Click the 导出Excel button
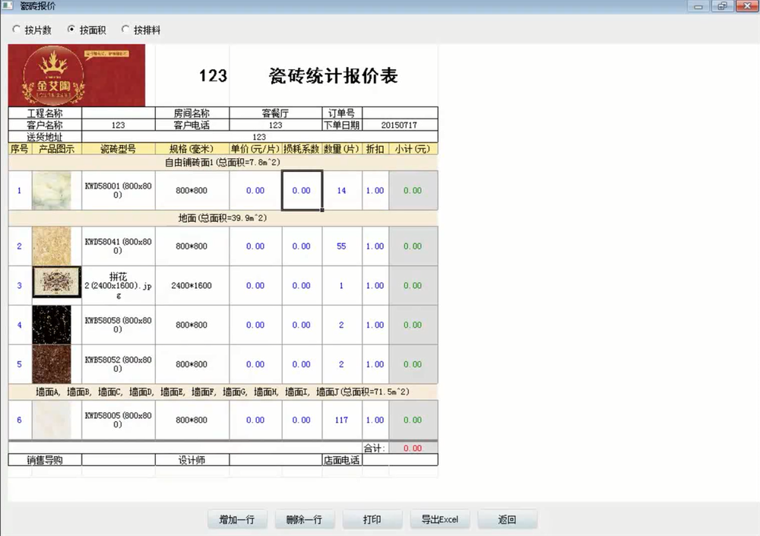The image size is (760, 536). point(439,519)
